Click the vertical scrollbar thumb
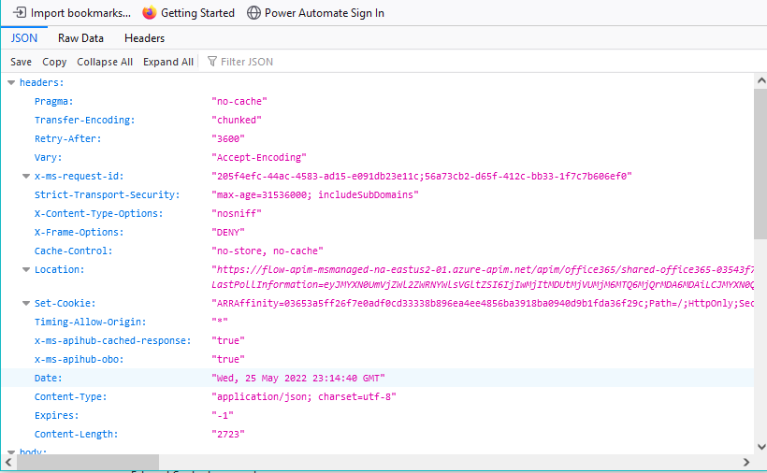Image resolution: width=767 pixels, height=473 pixels. point(761,164)
